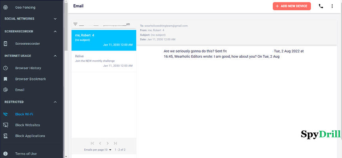This screenshot has height=158, width=342.
Task: Open the Relive monthly challenge email
Action: 103,61
